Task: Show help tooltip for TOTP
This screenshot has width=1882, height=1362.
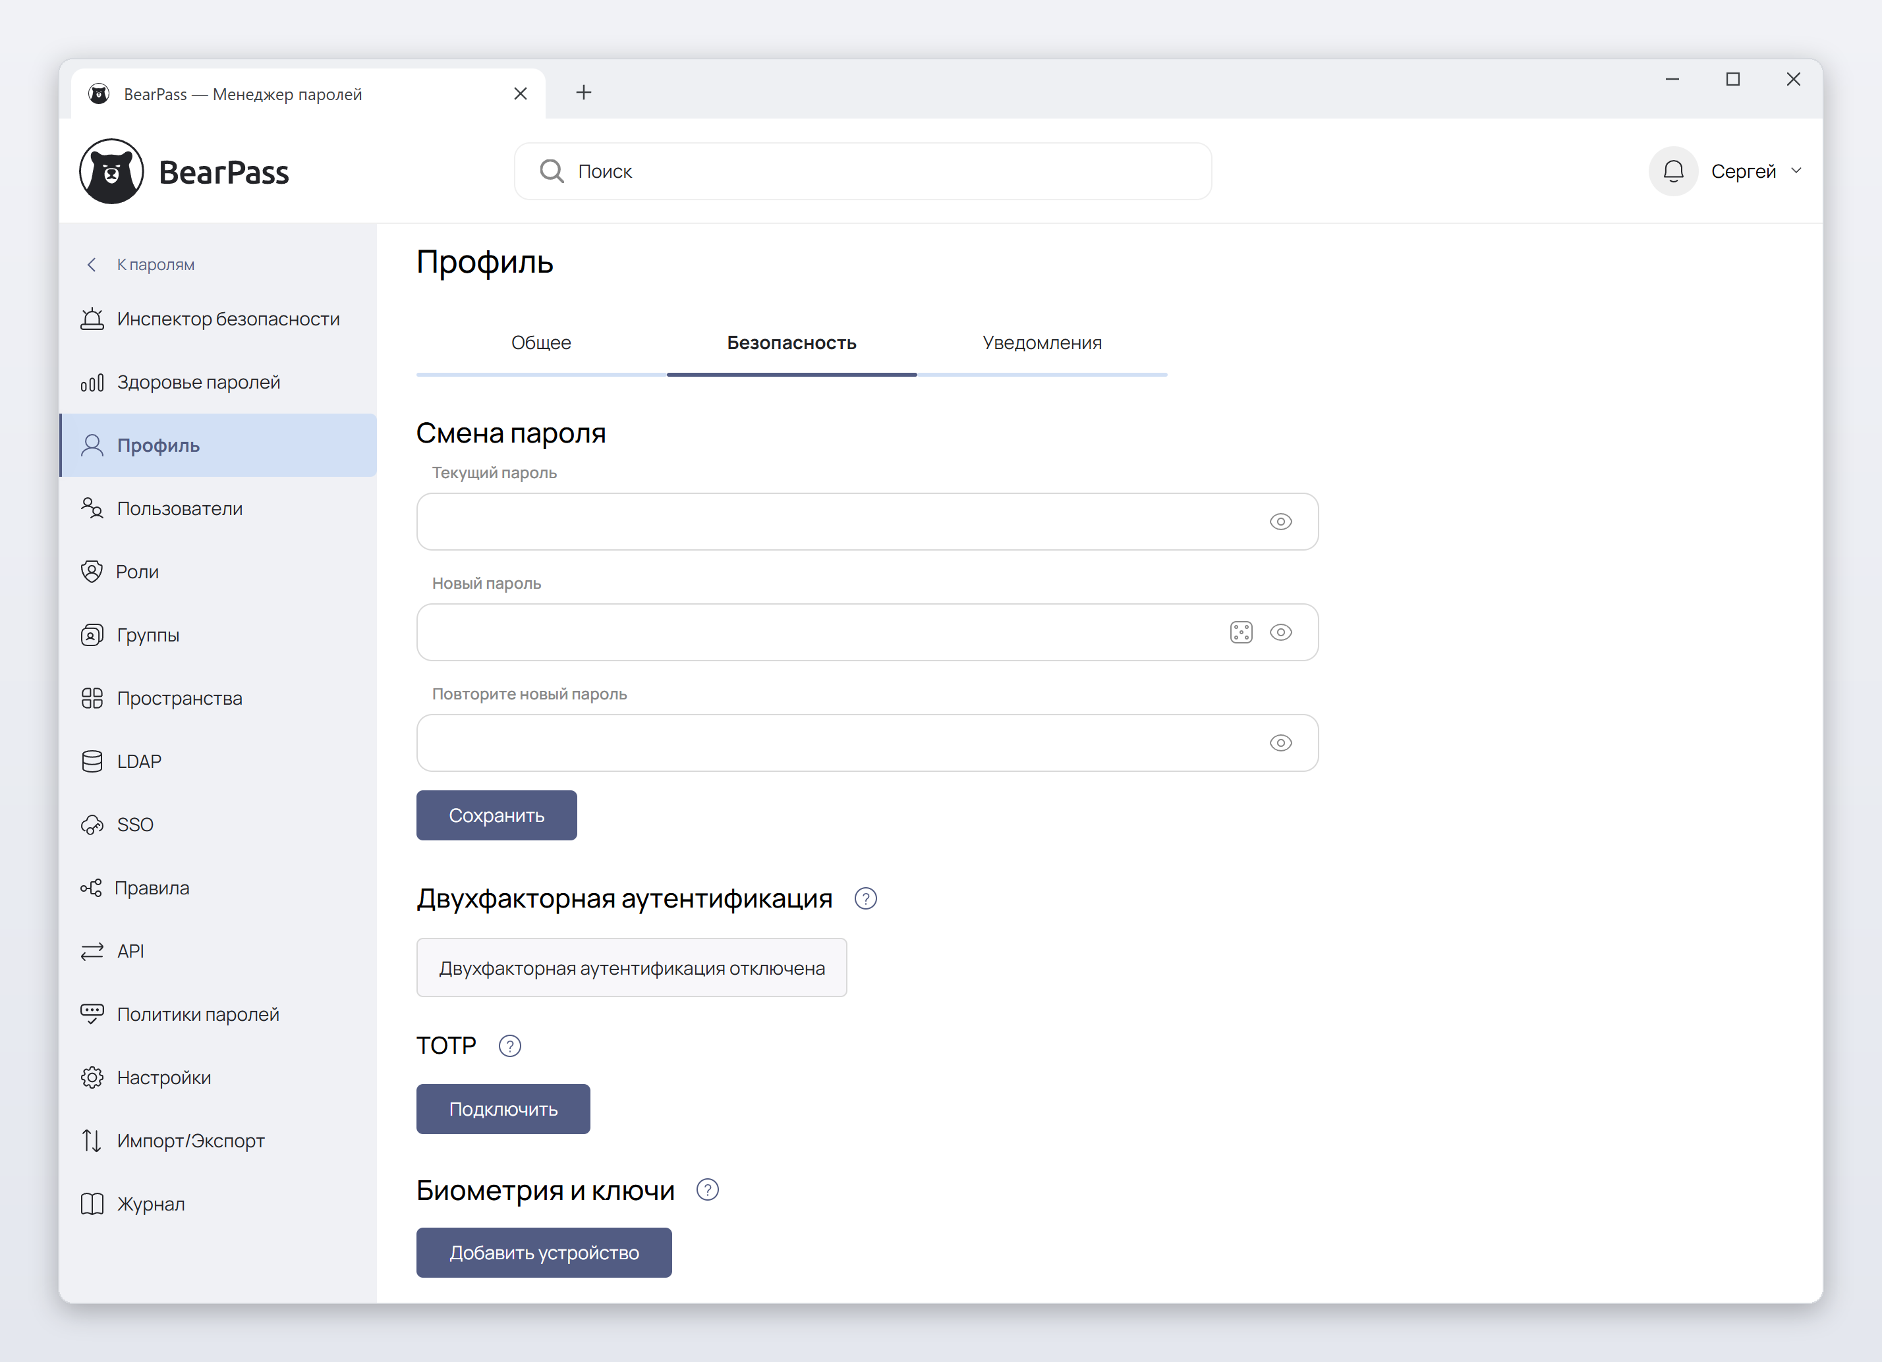Action: point(509,1046)
